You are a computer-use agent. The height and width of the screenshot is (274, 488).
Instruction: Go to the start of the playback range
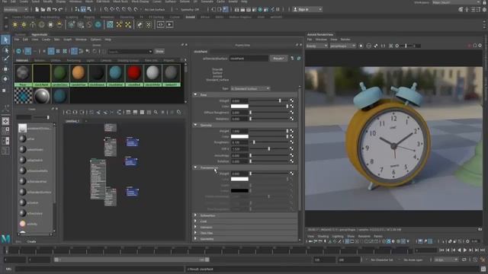pos(442,250)
